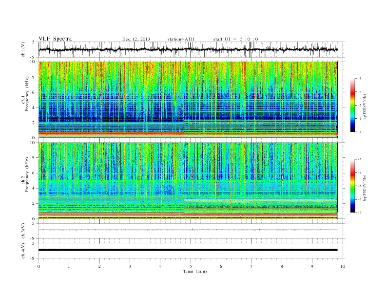
Task: Click the "-5" value on the ch.2 colorbar
Action: pos(360,186)
